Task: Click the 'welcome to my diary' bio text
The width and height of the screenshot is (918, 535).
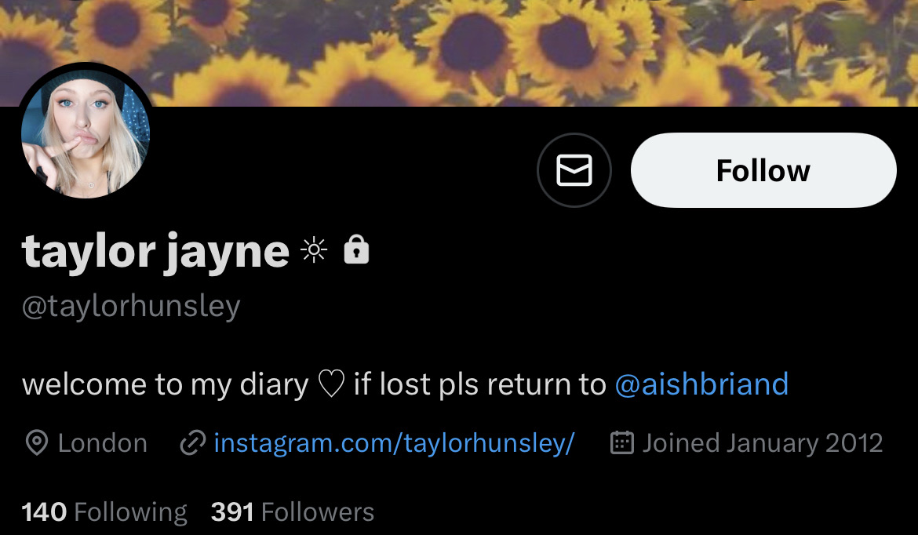Action: click(x=165, y=384)
